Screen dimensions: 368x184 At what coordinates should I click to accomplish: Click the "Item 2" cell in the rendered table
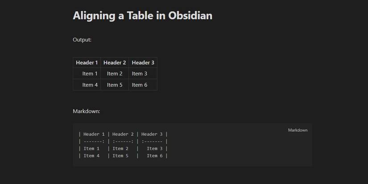coord(115,74)
